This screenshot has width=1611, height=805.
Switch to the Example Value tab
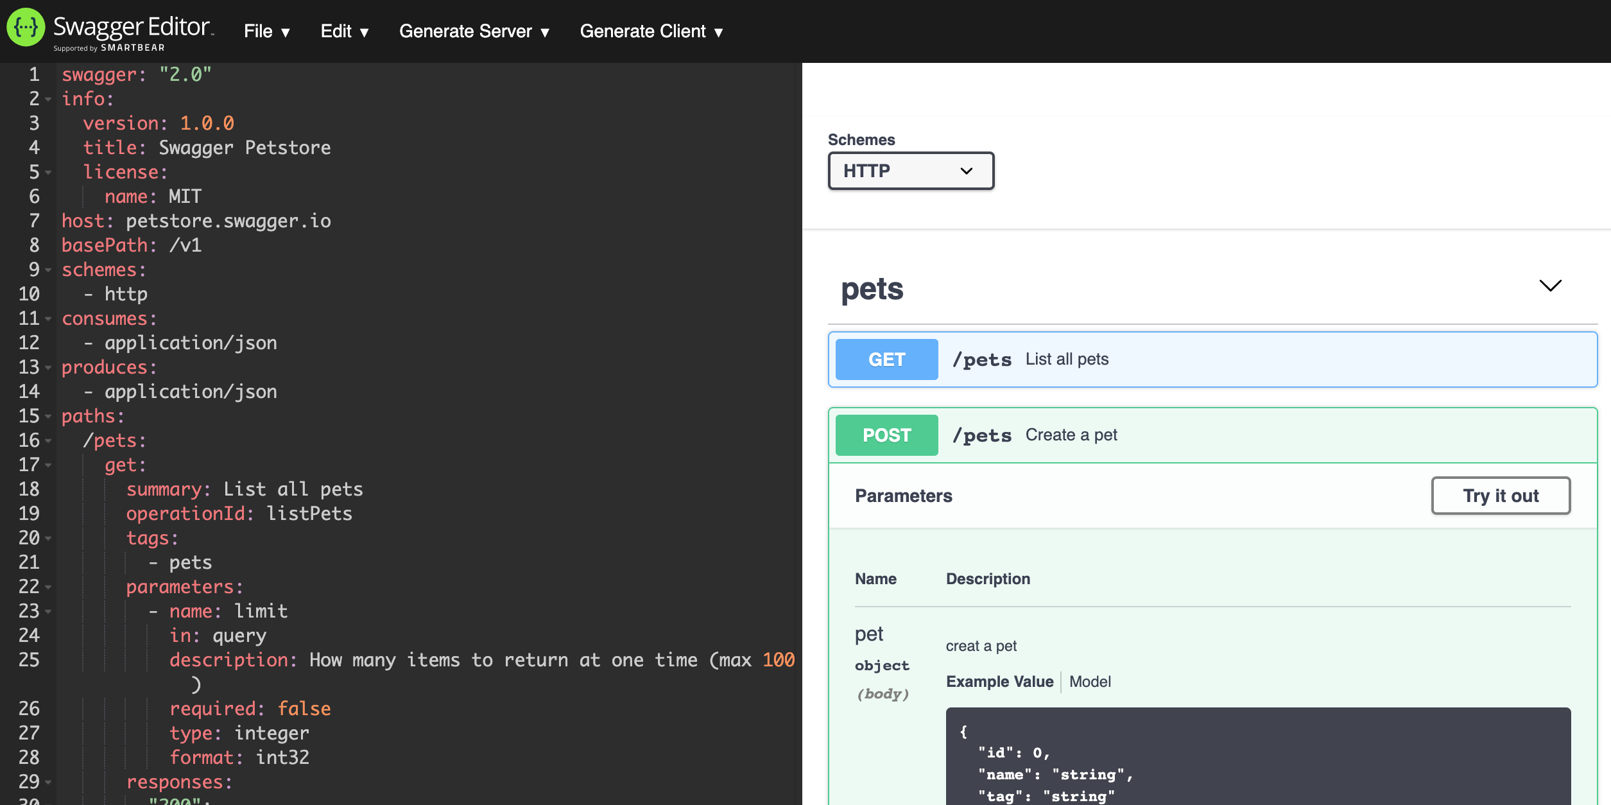point(999,682)
